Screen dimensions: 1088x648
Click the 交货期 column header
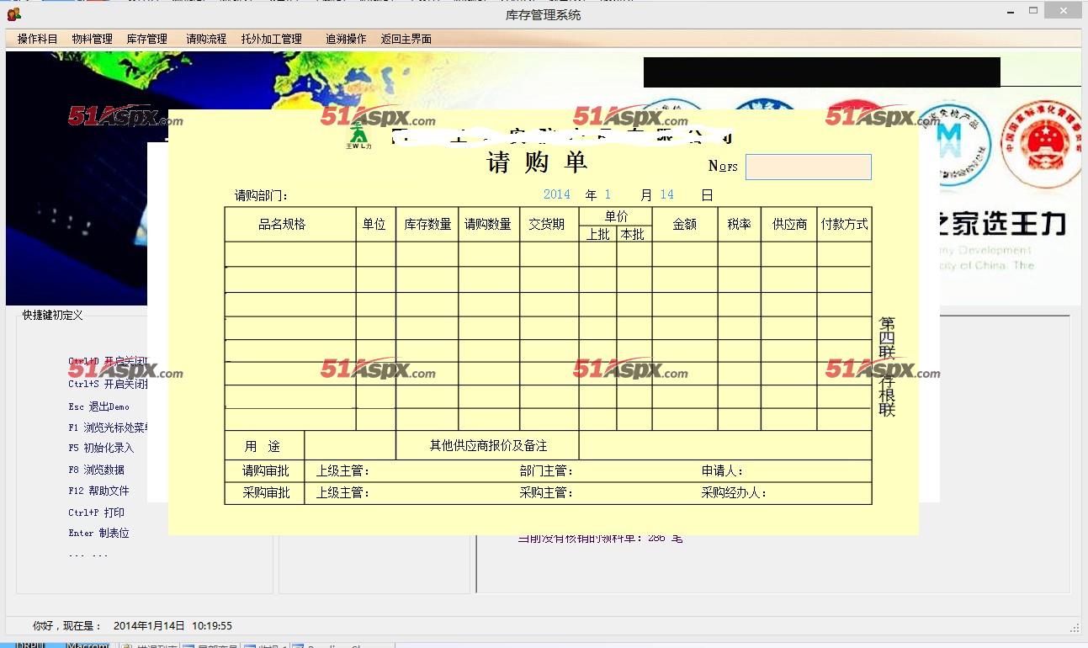click(547, 225)
